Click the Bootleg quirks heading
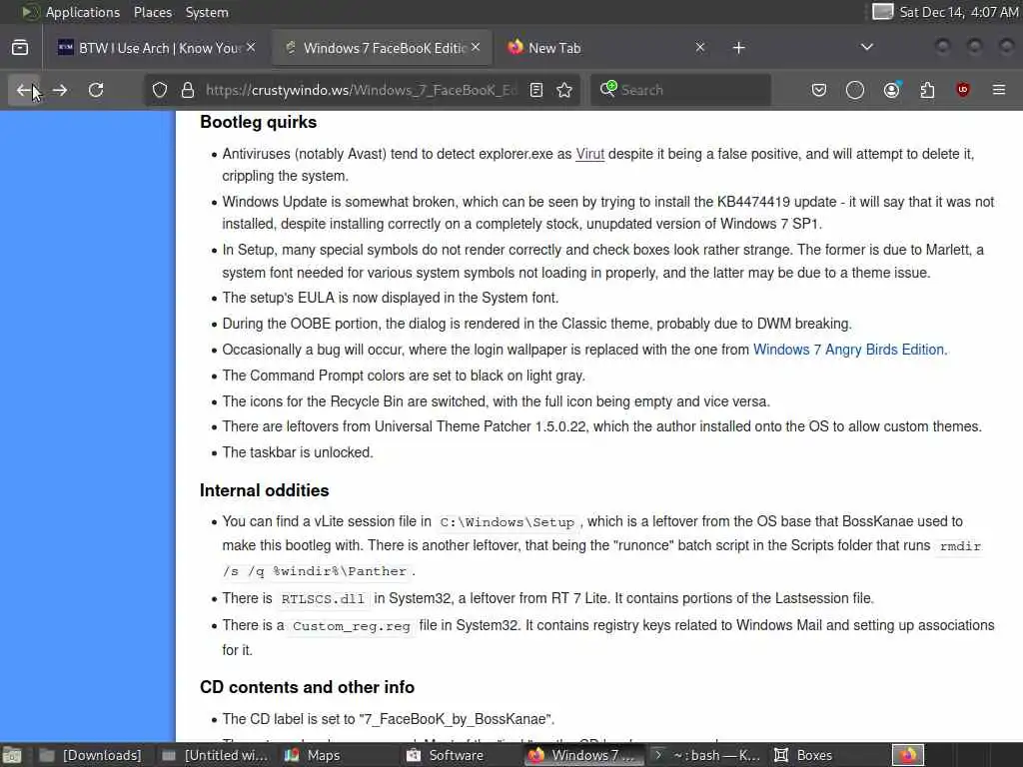 (259, 122)
